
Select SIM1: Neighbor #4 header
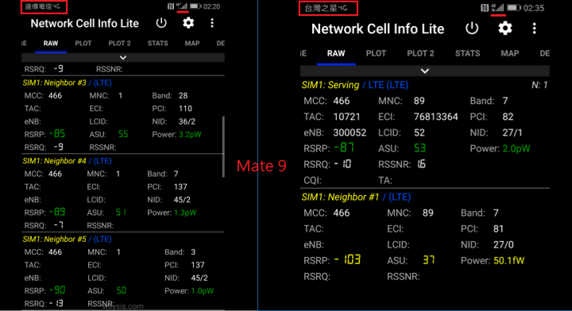point(67,161)
